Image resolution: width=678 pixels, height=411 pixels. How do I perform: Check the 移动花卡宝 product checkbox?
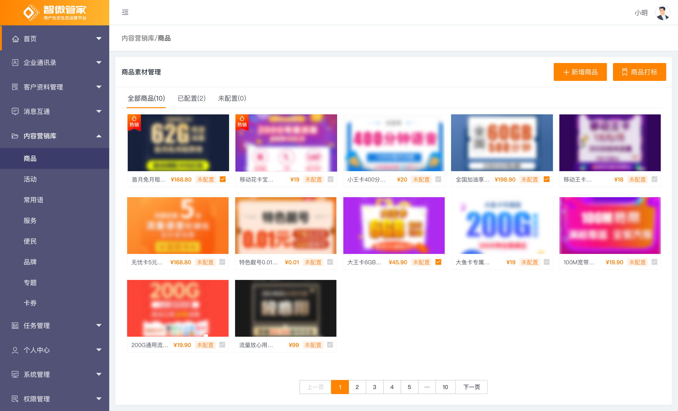(x=331, y=179)
